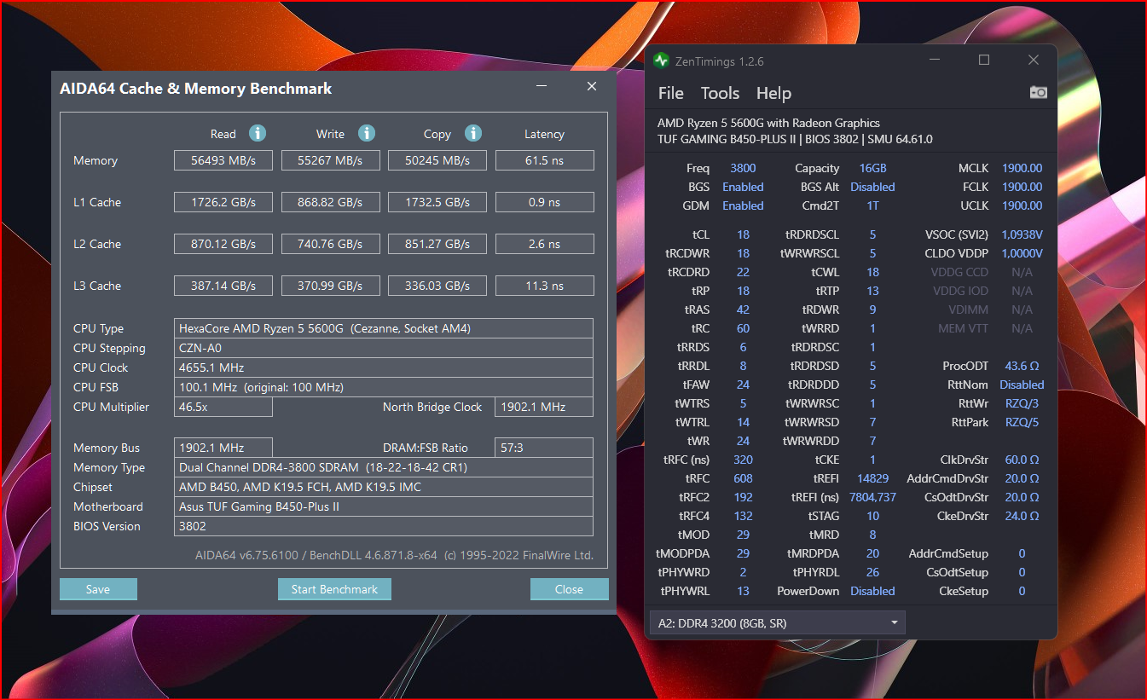Screen dimensions: 1147x700
Task: Click the Memory Bus value 1902.1 MHz
Action: tap(223, 448)
